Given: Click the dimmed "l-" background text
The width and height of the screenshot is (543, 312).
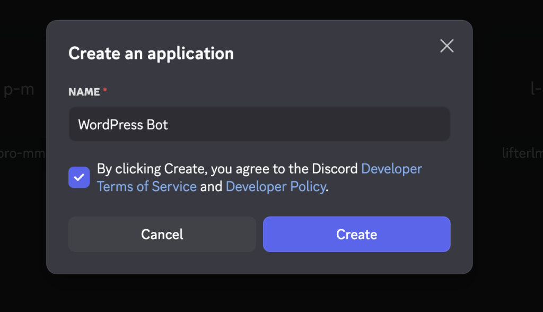Looking at the screenshot, I should (536, 89).
